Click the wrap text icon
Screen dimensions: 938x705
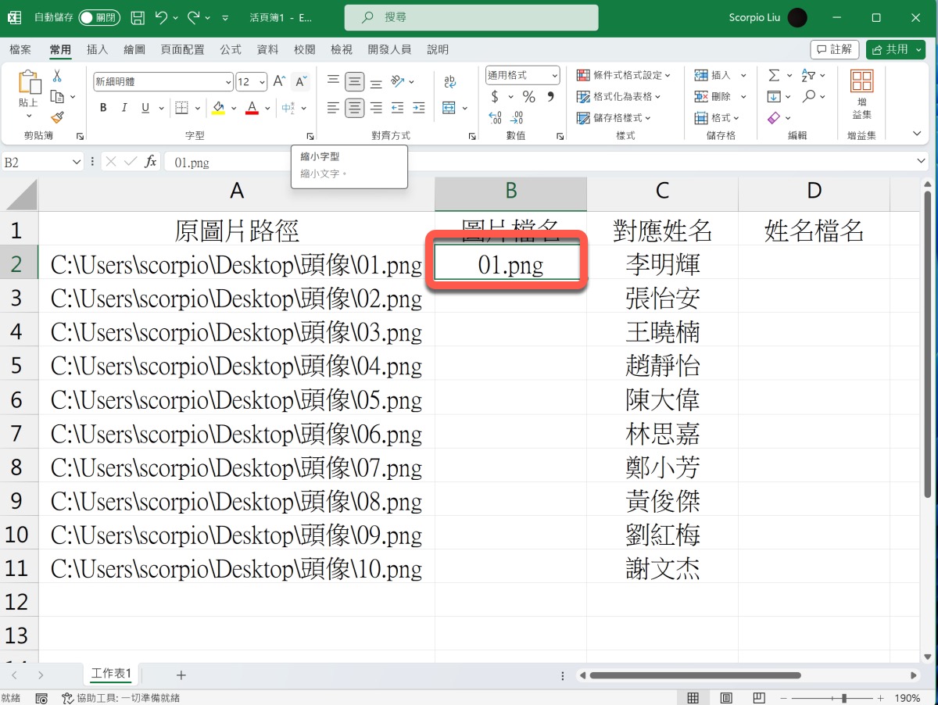[449, 81]
